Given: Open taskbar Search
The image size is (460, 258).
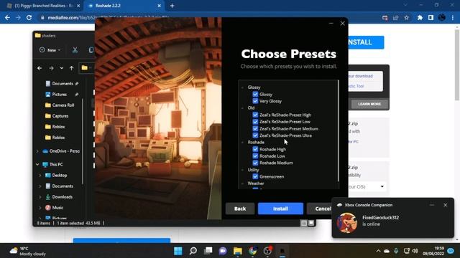Looking at the screenshot, I should point(193,251).
